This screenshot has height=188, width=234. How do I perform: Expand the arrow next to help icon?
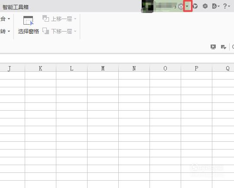229,6
